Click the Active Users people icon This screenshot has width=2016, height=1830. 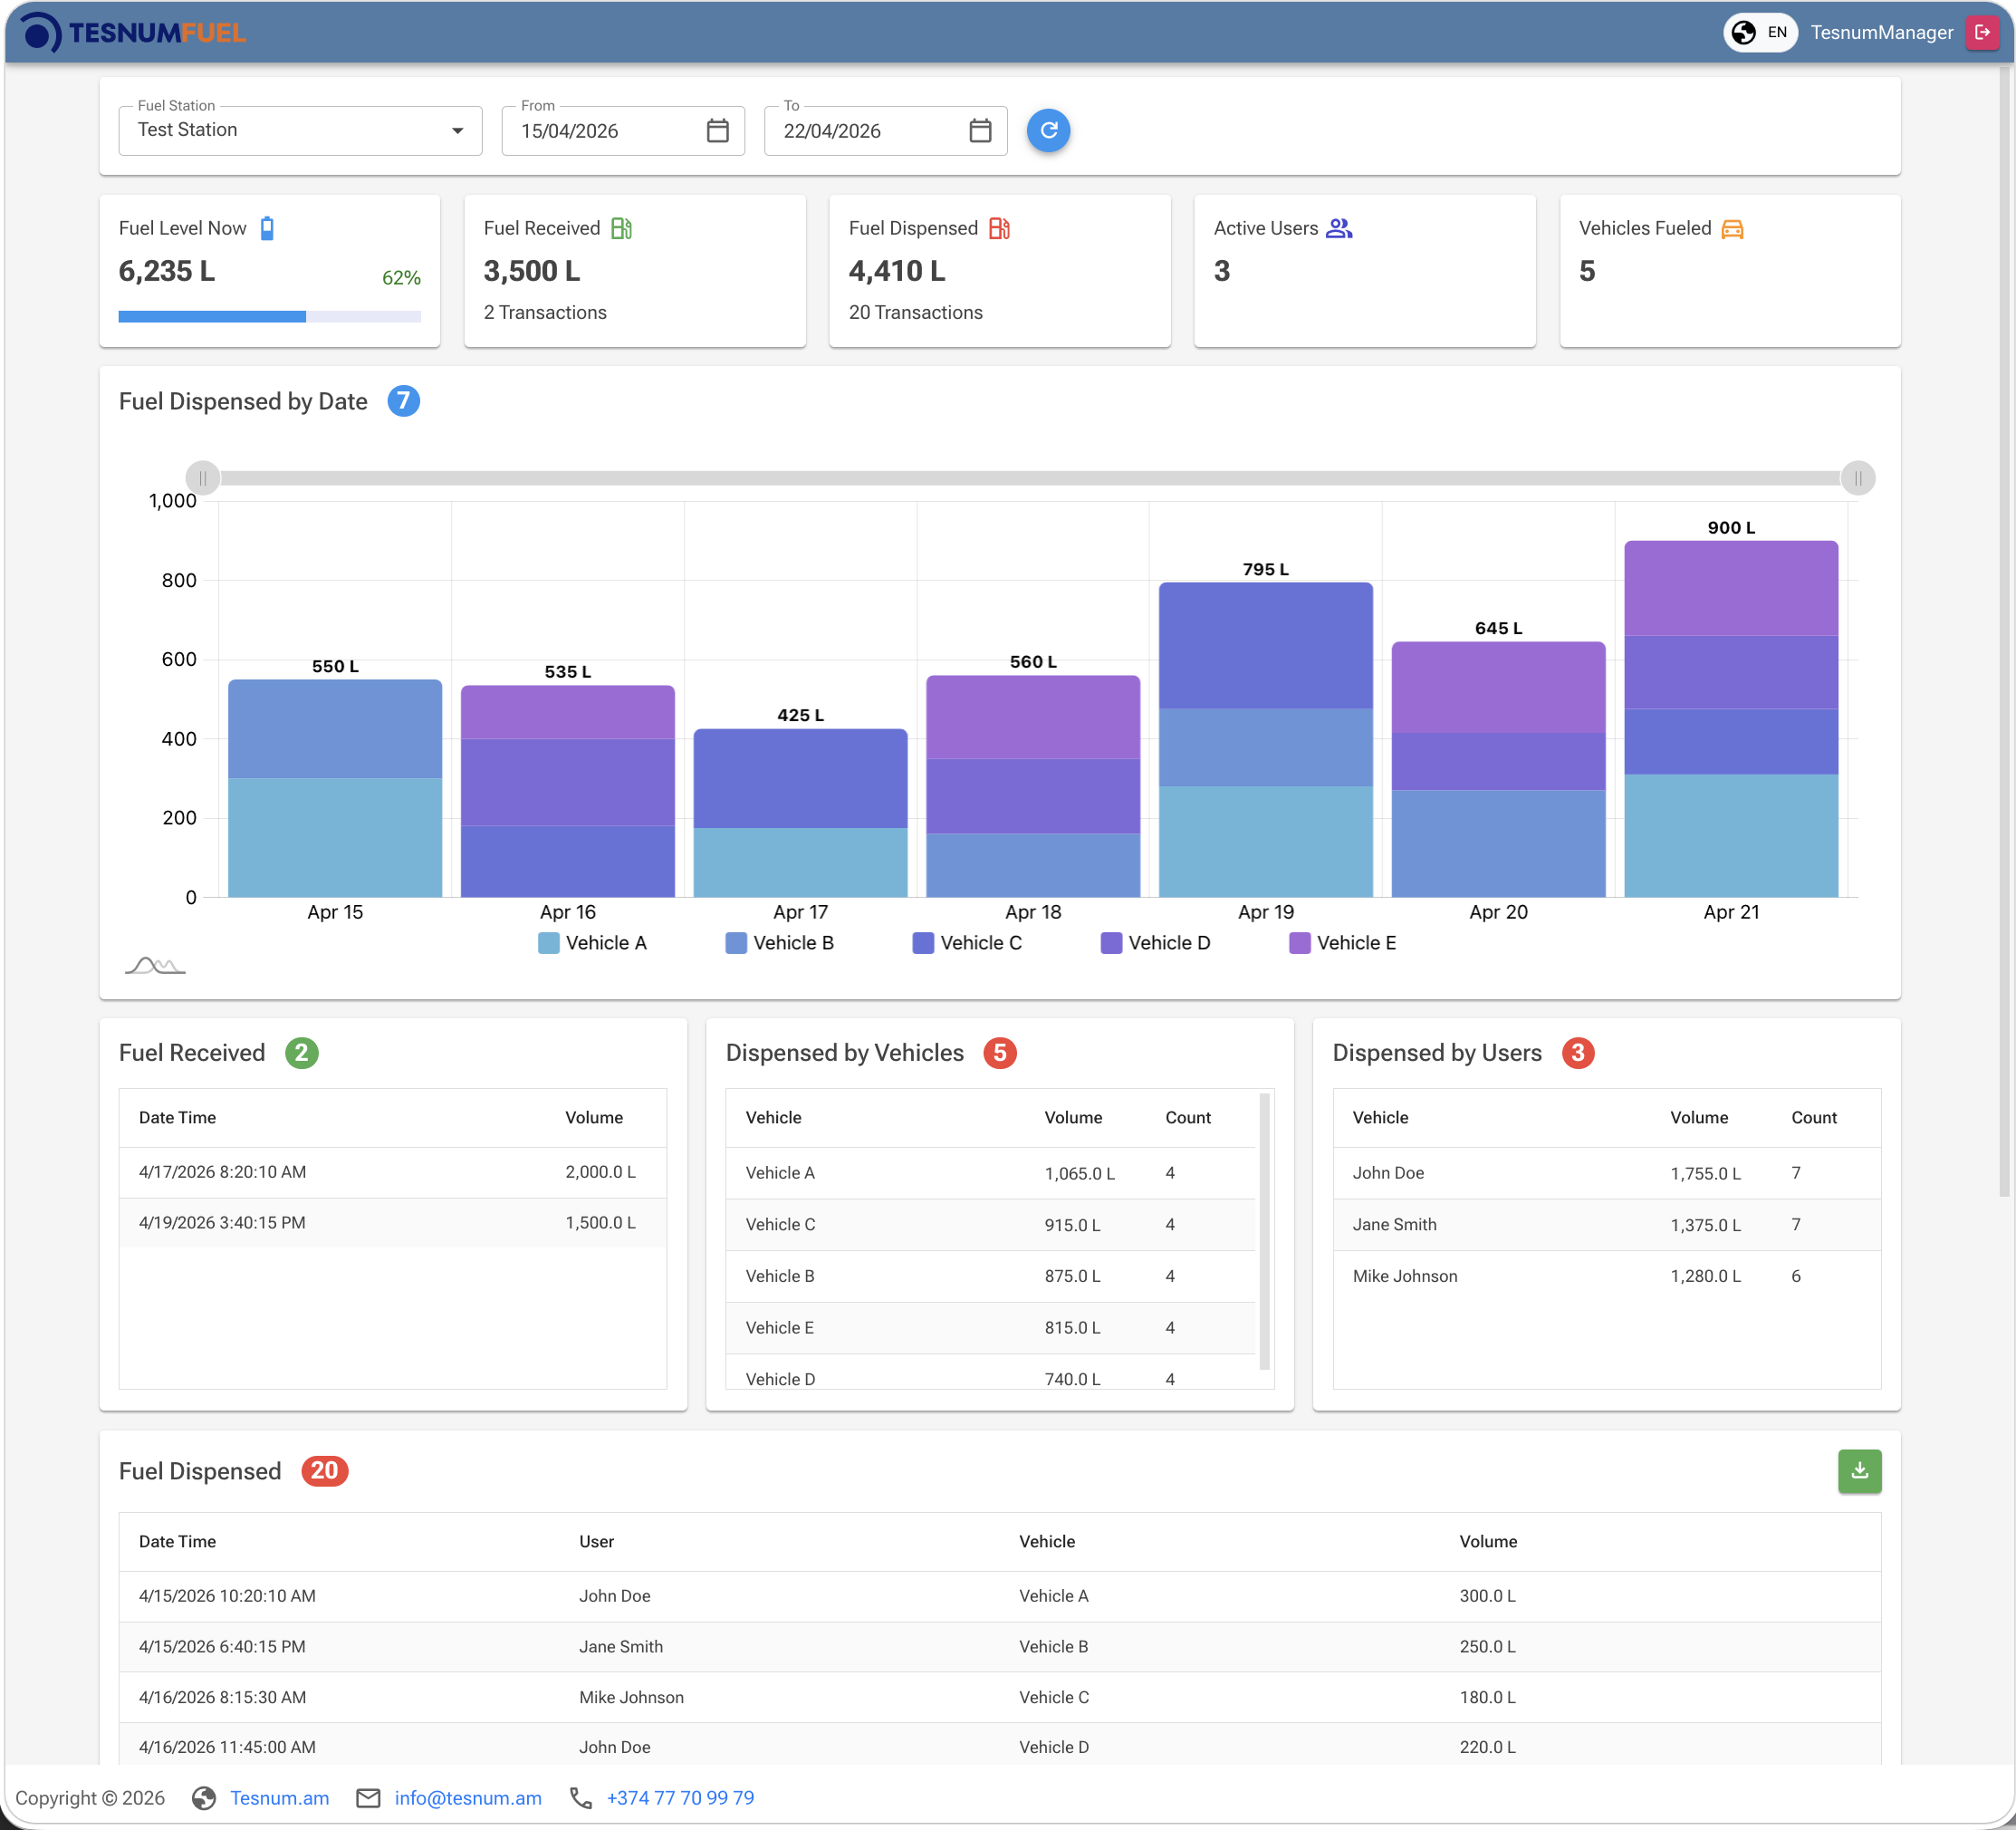[1339, 228]
